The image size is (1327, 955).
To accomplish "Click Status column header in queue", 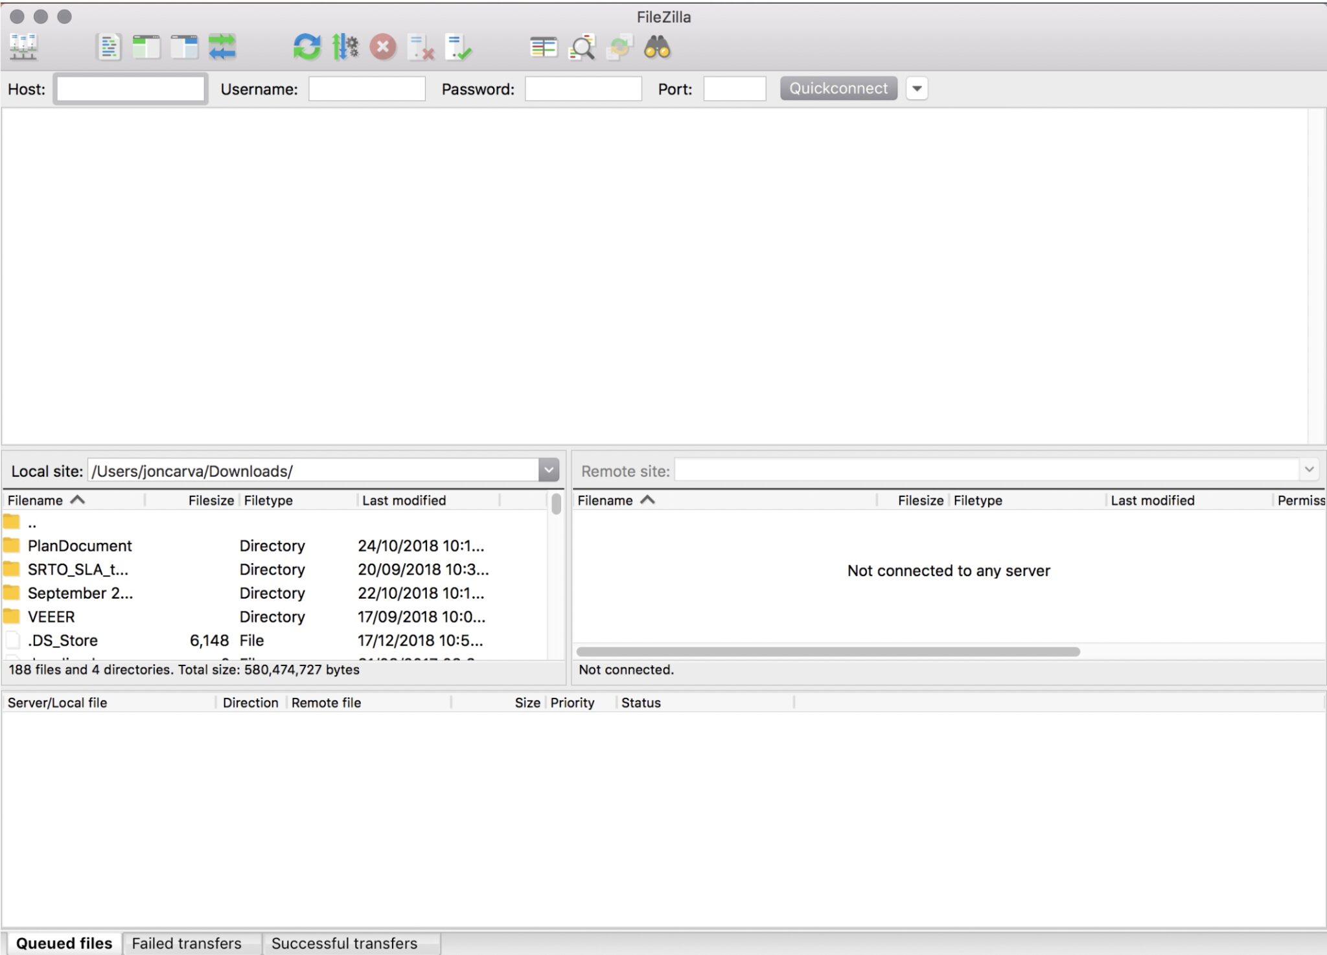I will pos(705,702).
